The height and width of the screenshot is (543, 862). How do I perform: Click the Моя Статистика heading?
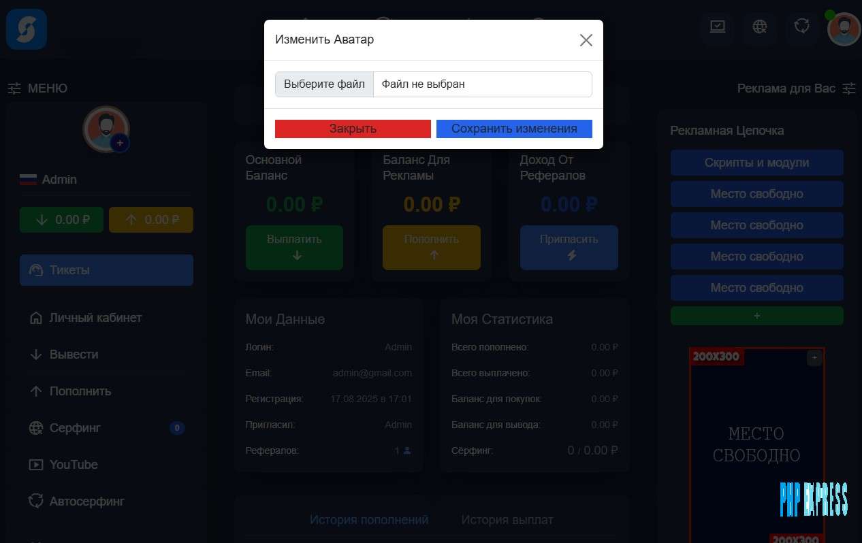(x=502, y=319)
